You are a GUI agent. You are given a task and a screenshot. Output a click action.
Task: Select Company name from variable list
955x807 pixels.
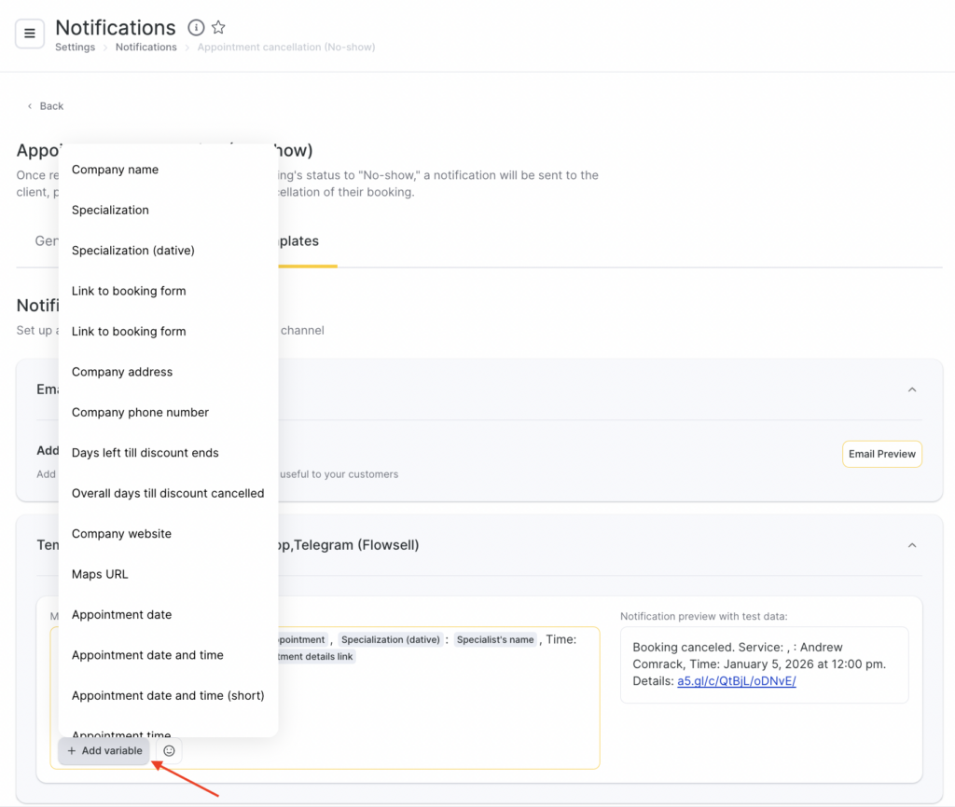tap(115, 170)
